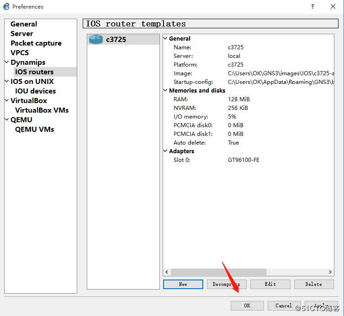
Task: Click the horizontal scrollbar thumb
Action: pos(218,272)
